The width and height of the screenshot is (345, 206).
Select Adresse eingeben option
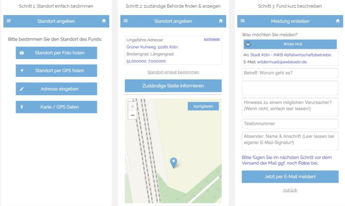pyautogui.click(x=56, y=89)
